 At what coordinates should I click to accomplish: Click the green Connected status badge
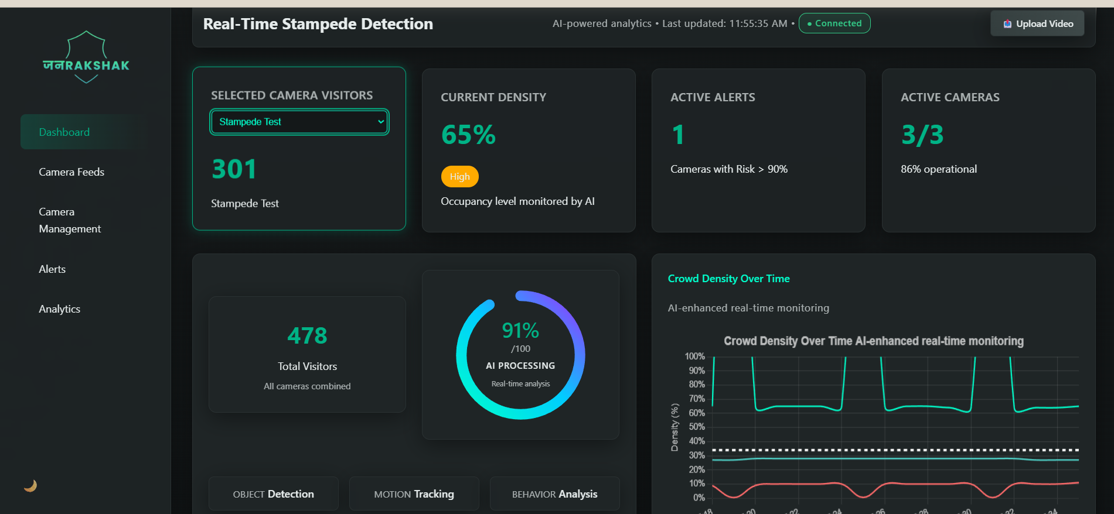tap(834, 23)
